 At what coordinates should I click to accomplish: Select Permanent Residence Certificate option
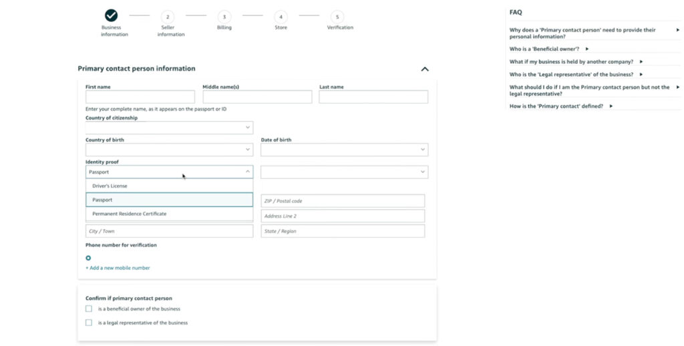pyautogui.click(x=169, y=214)
